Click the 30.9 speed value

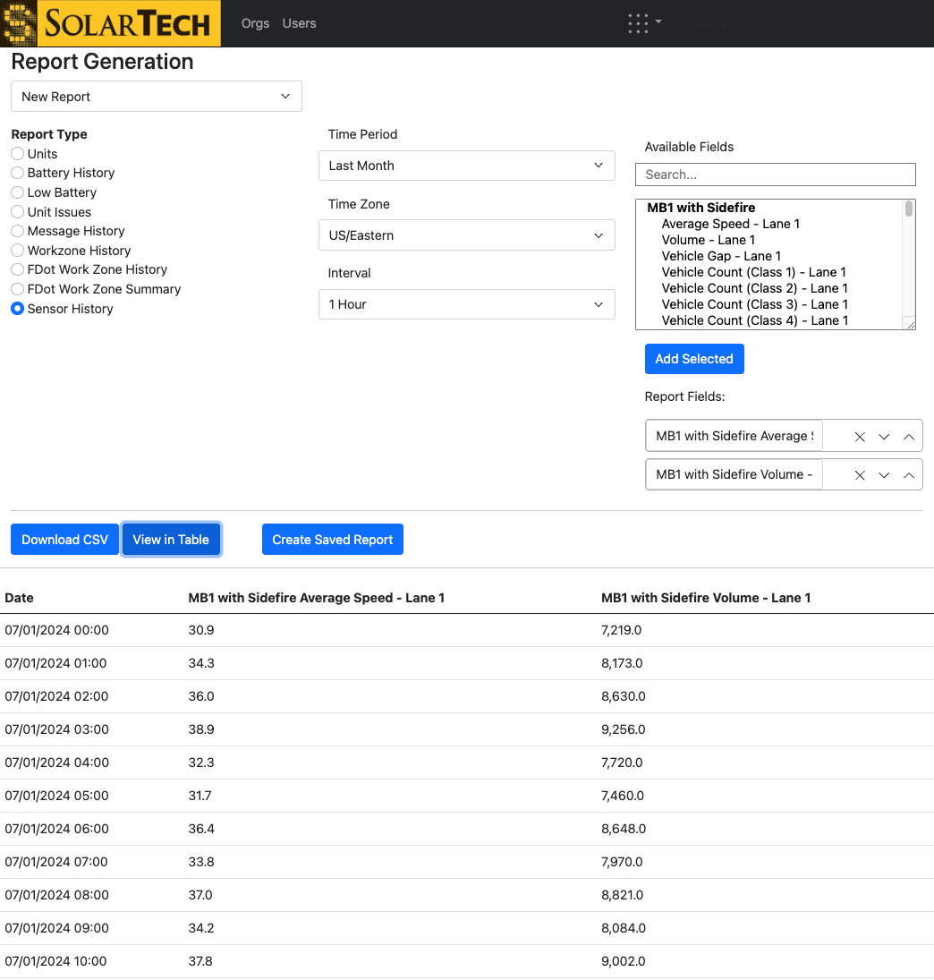click(x=201, y=630)
